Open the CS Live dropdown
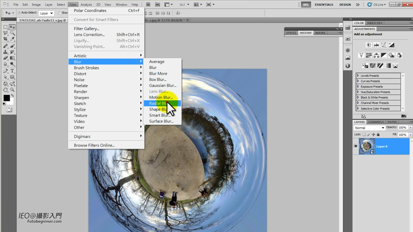The width and height of the screenshot is (413, 232). point(377,5)
